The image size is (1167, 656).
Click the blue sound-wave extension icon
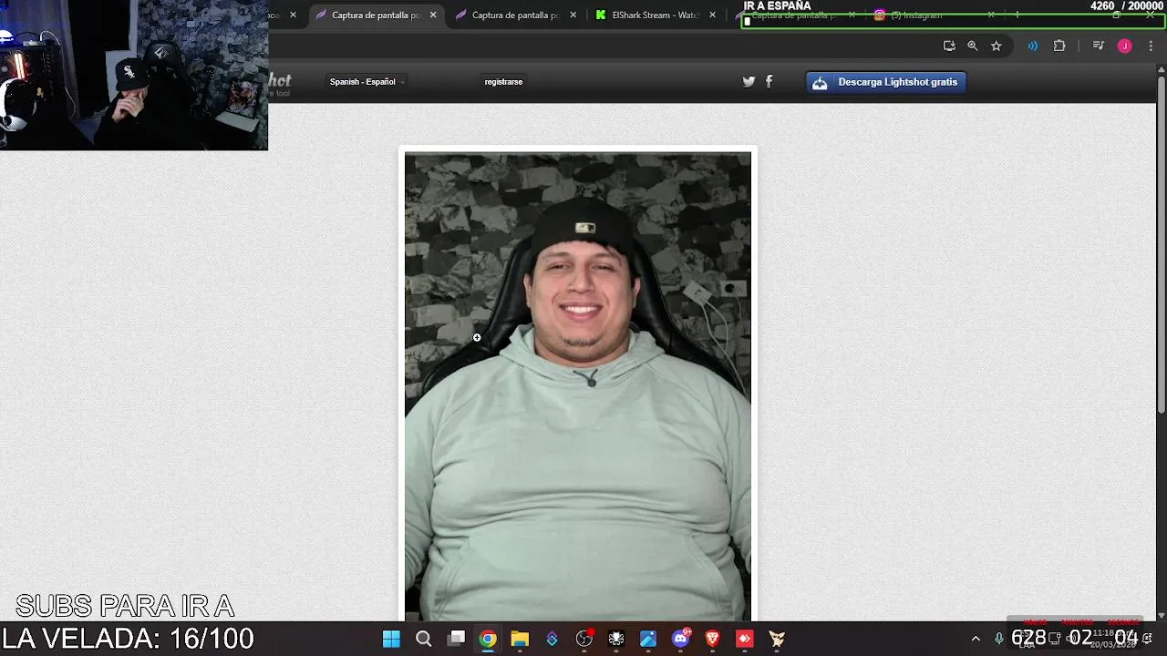[1032, 46]
